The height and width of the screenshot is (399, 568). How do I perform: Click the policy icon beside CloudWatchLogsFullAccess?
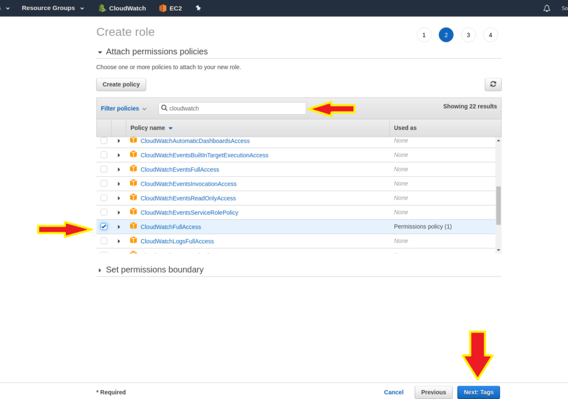[133, 241]
